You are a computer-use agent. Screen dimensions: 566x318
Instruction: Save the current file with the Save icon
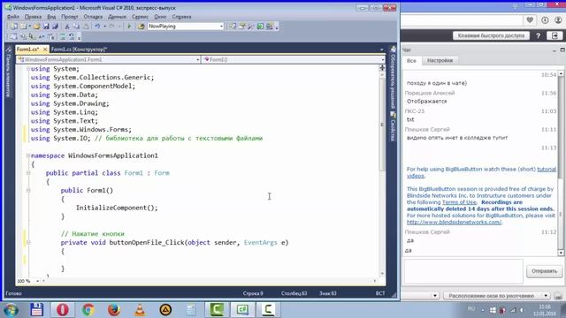click(46, 26)
